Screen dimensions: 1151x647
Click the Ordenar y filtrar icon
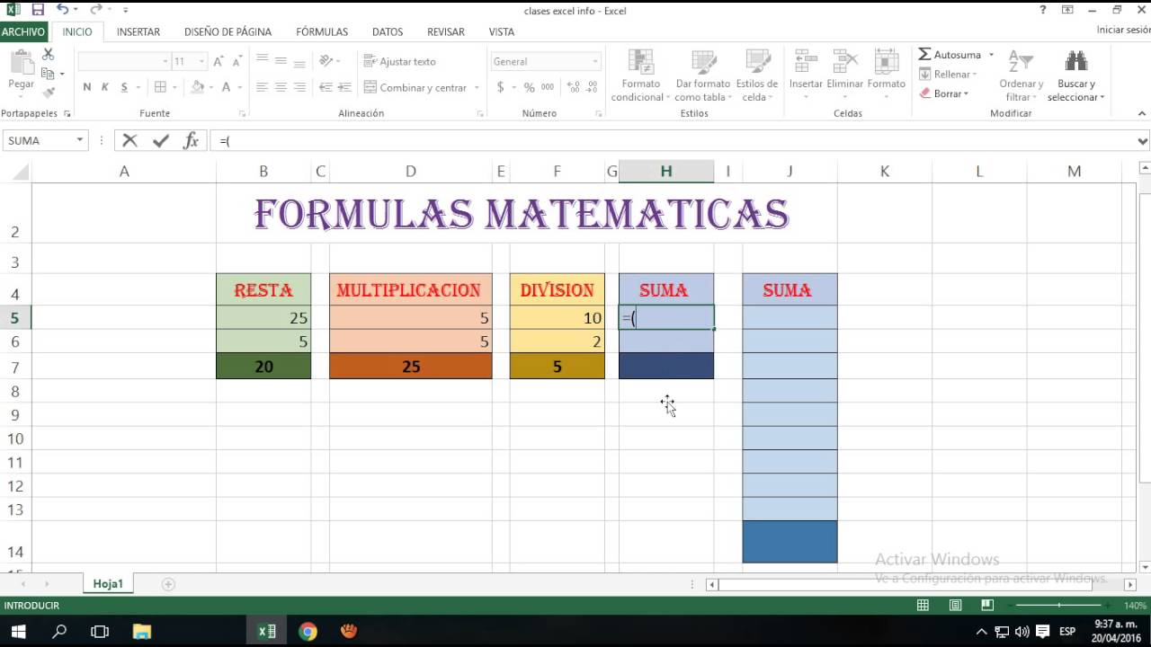pyautogui.click(x=1021, y=63)
